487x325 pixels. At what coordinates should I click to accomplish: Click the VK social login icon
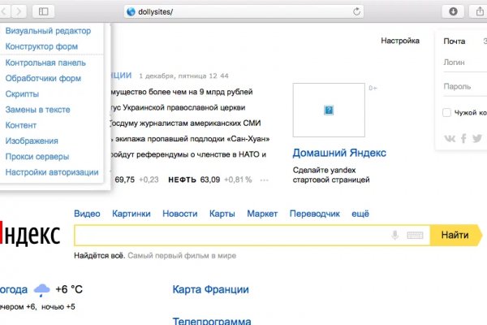click(451, 138)
